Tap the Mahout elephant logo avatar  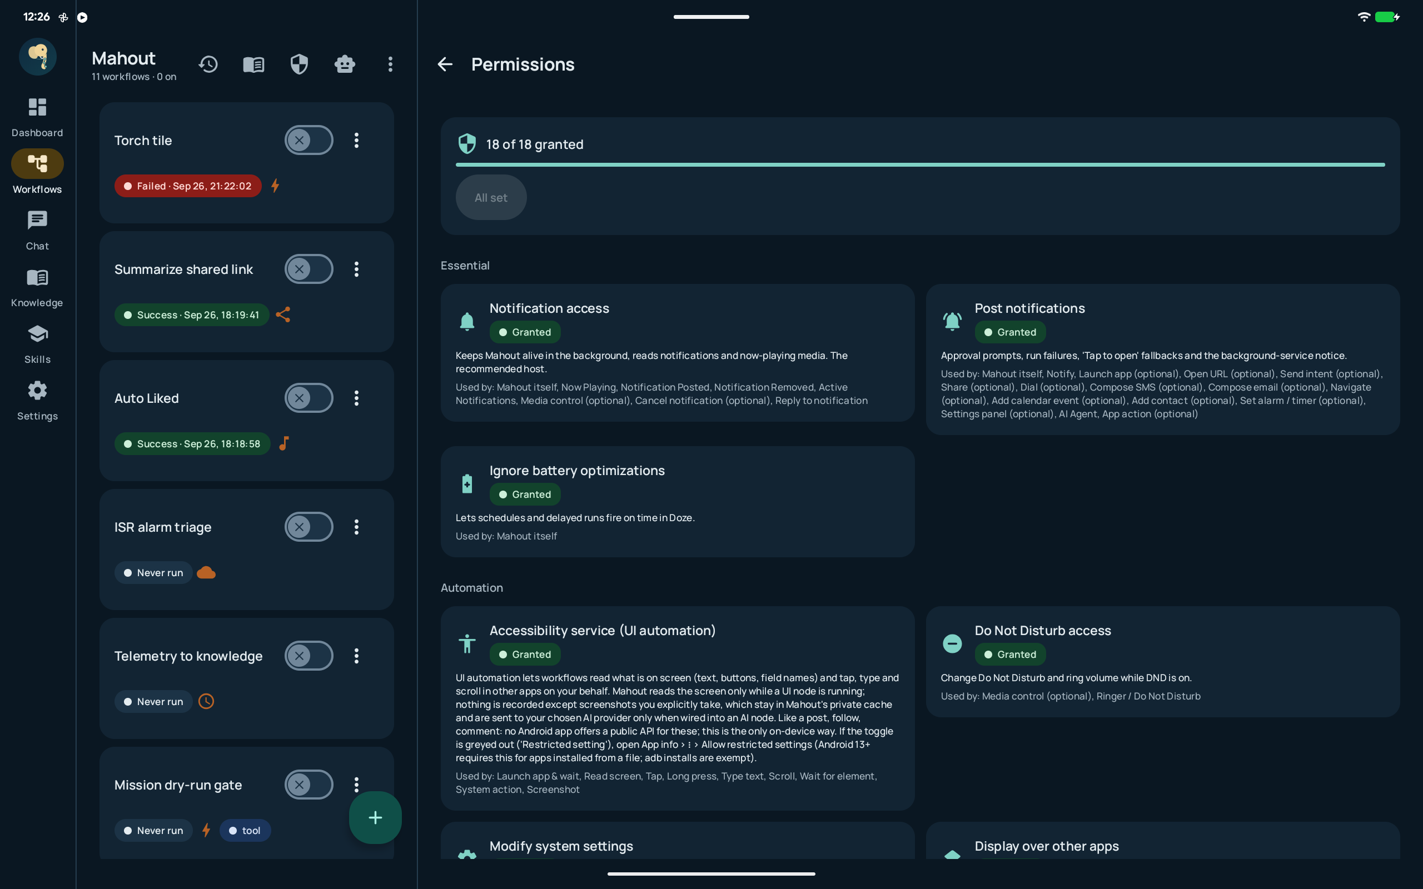pyautogui.click(x=38, y=57)
